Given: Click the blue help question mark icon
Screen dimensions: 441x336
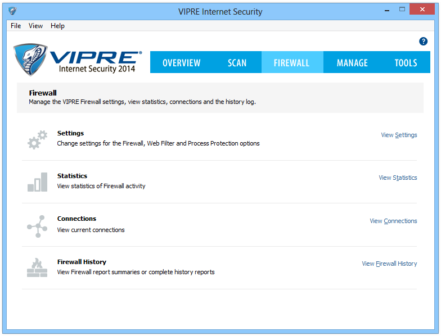Looking at the screenshot, I should click(423, 42).
